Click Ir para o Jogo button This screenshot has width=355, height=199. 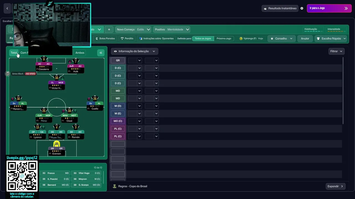pos(329,8)
